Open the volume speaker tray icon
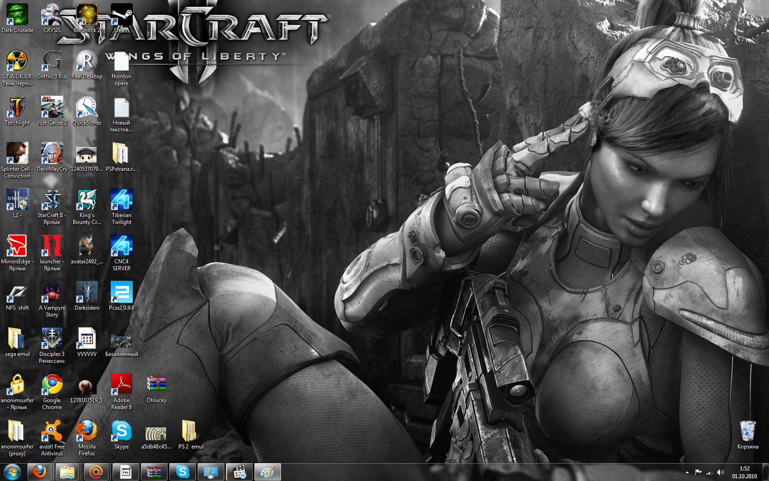The height and width of the screenshot is (481, 769). [x=720, y=472]
